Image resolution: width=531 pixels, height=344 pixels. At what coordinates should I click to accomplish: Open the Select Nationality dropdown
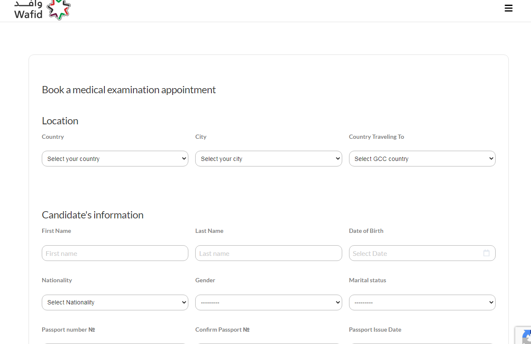[x=115, y=302]
